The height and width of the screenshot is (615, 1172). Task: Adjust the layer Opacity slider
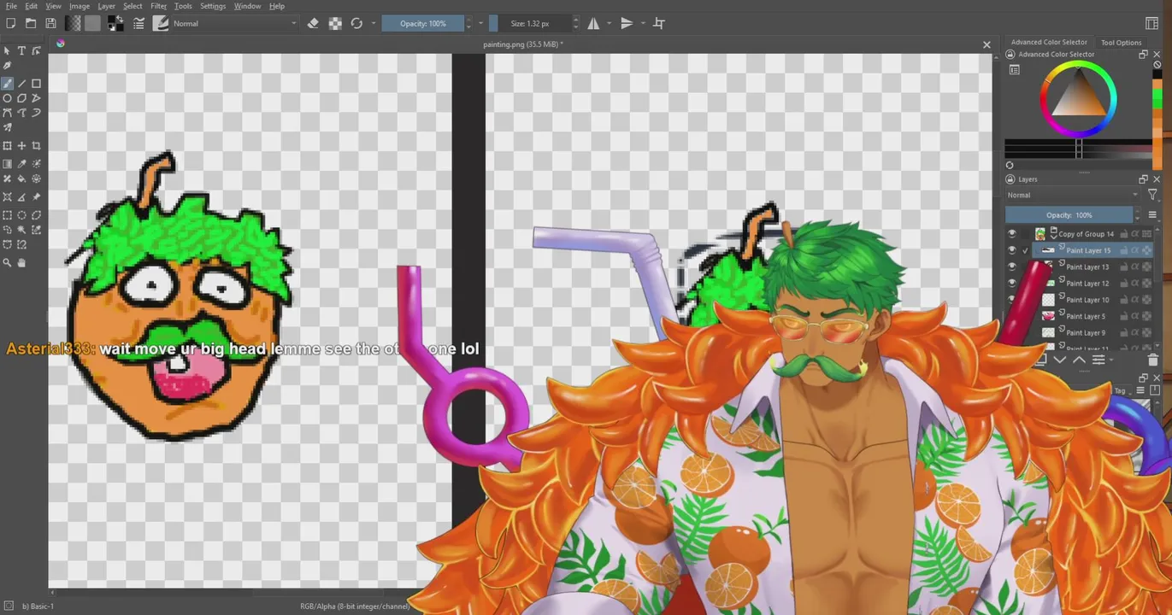pos(1069,215)
